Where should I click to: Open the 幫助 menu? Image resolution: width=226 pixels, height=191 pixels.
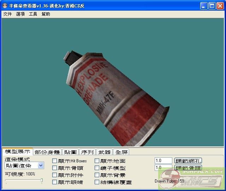[46, 14]
